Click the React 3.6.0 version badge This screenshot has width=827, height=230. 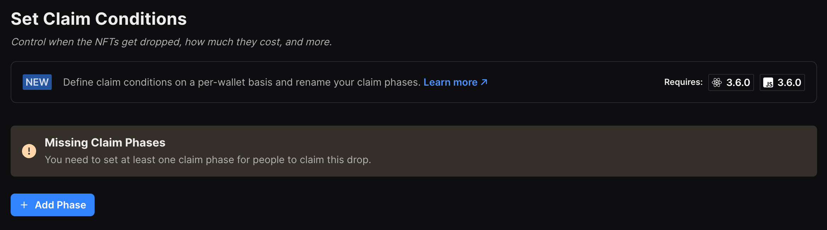point(731,82)
